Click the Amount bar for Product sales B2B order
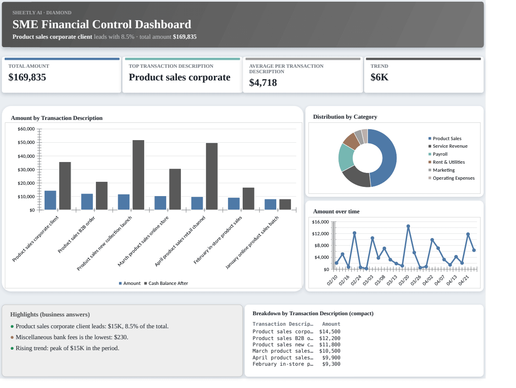516x388 pixels. pos(87,202)
